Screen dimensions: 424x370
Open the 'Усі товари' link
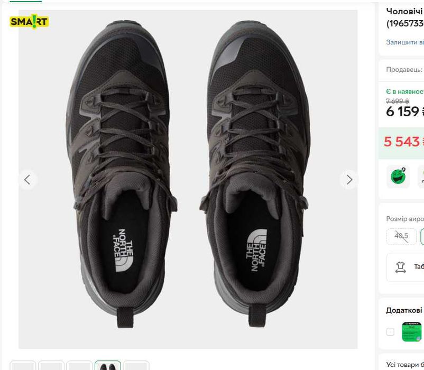405,364
